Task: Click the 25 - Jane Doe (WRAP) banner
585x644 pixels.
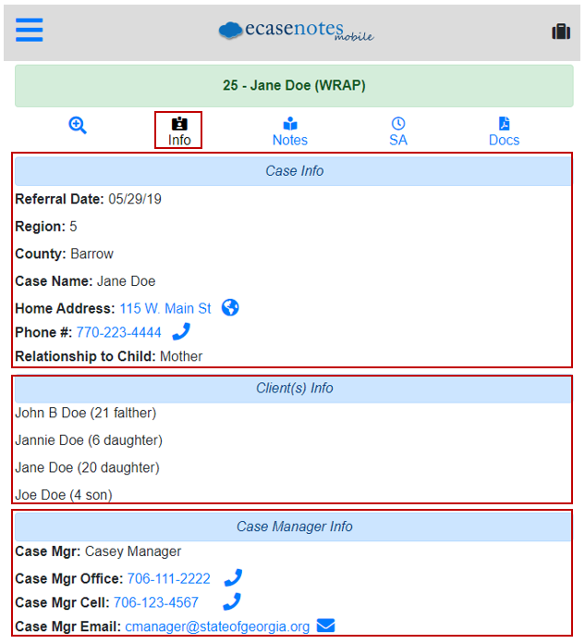Action: (294, 86)
